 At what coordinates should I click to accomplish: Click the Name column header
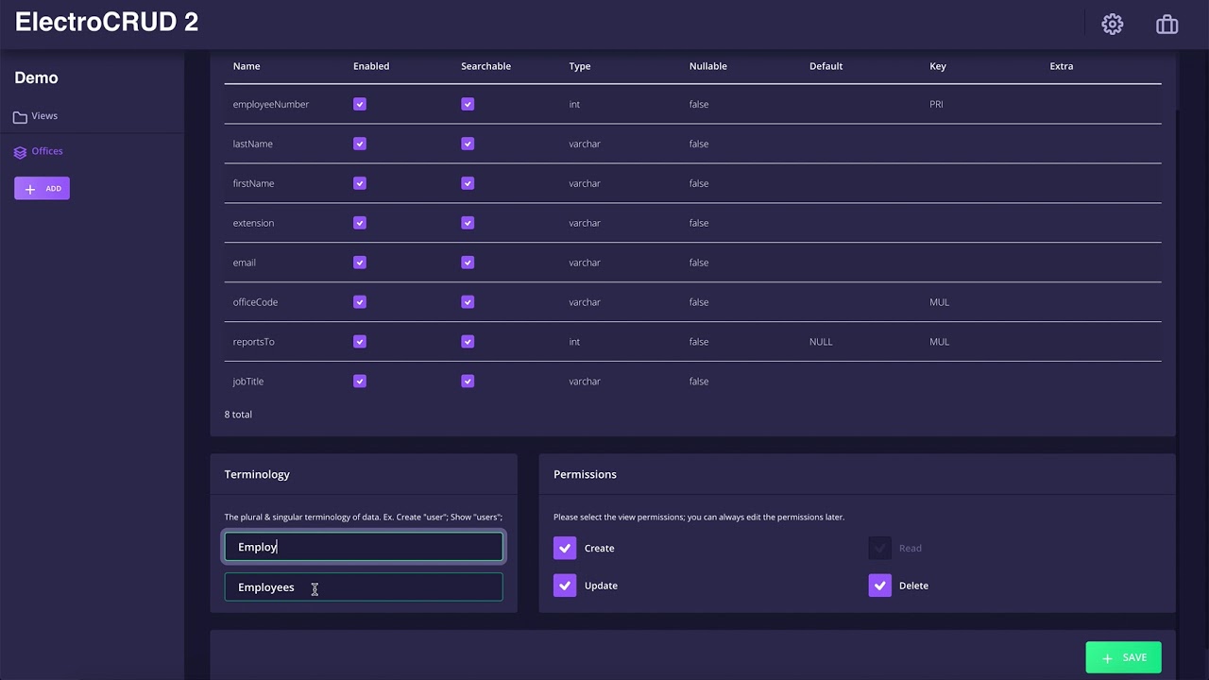[247, 66]
